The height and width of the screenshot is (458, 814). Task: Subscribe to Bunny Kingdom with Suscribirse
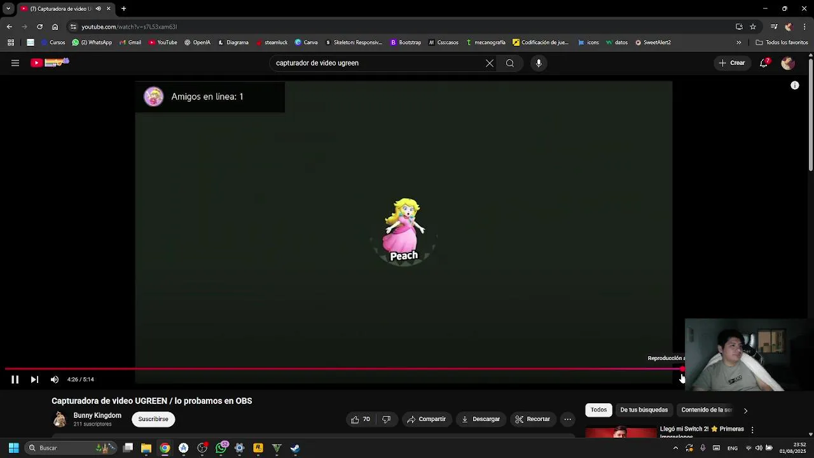coord(153,419)
